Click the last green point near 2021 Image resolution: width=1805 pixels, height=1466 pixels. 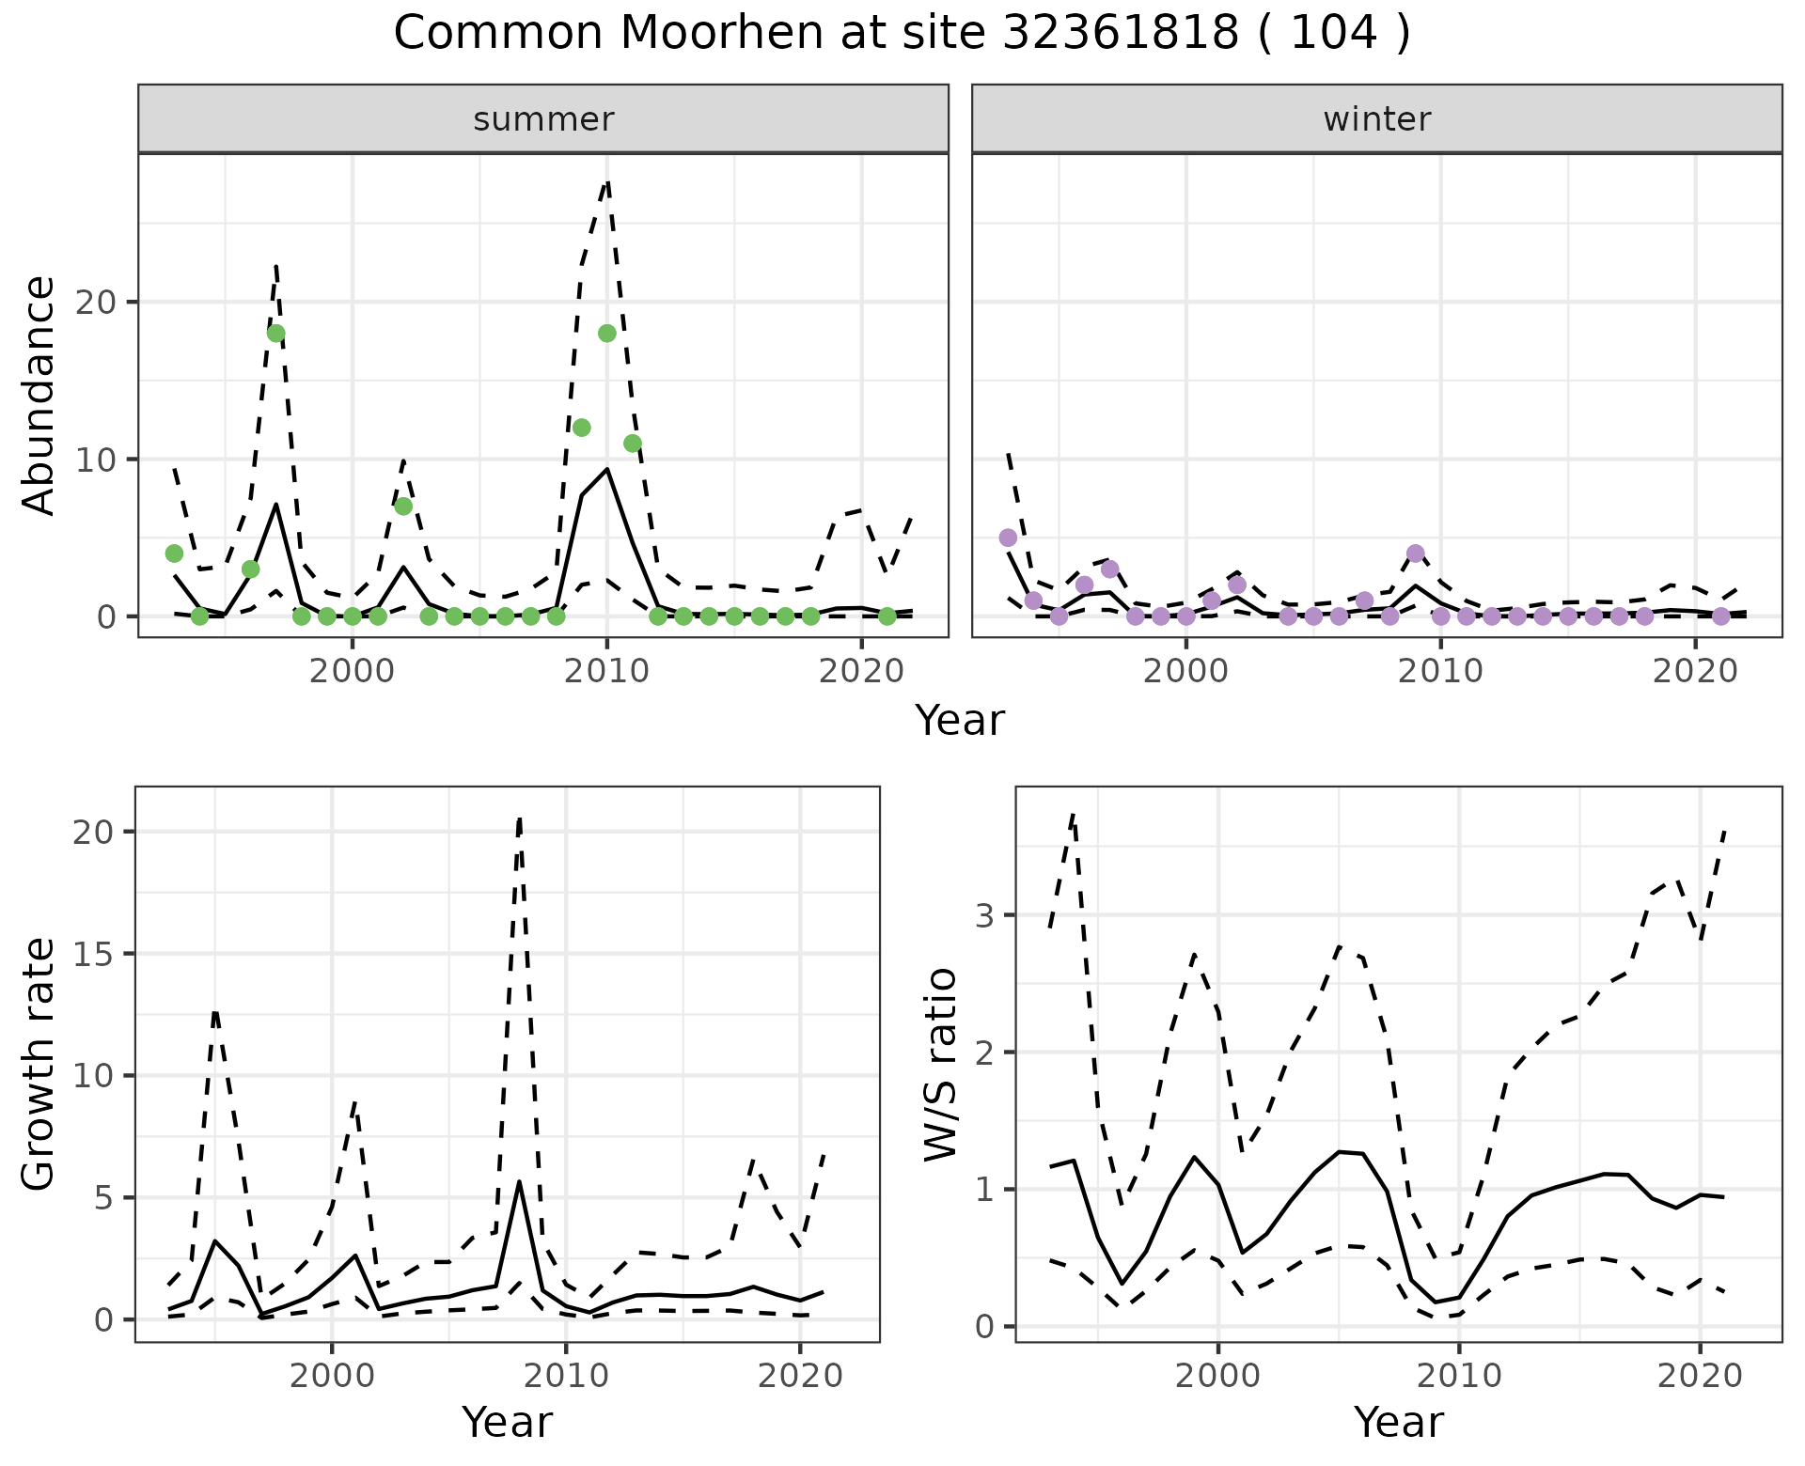tap(887, 616)
